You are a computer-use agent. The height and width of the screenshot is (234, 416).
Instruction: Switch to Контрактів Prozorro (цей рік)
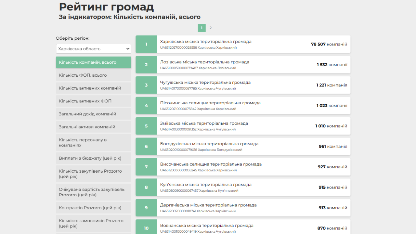coord(93,208)
